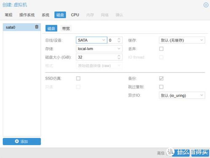The height and width of the screenshot is (158, 210).
Task: Open the SATA bus type dropdown
Action: click(91, 40)
